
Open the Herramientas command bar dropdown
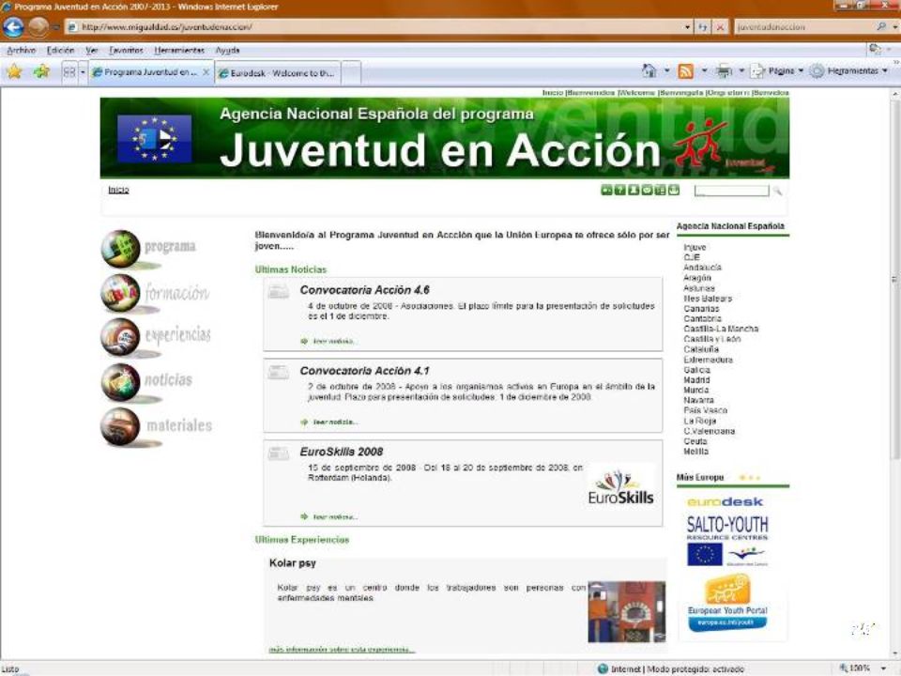(848, 70)
